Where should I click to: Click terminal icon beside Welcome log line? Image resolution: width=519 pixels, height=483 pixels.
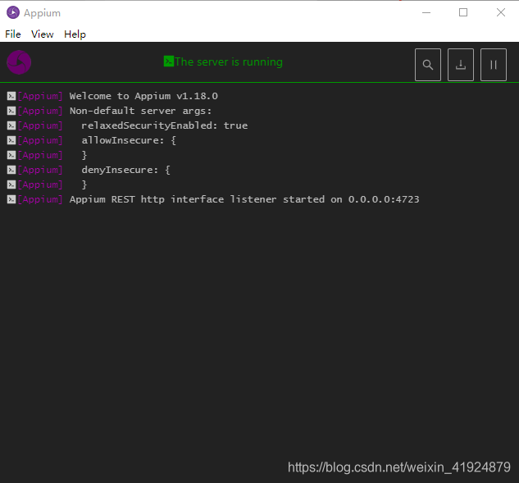(x=11, y=96)
